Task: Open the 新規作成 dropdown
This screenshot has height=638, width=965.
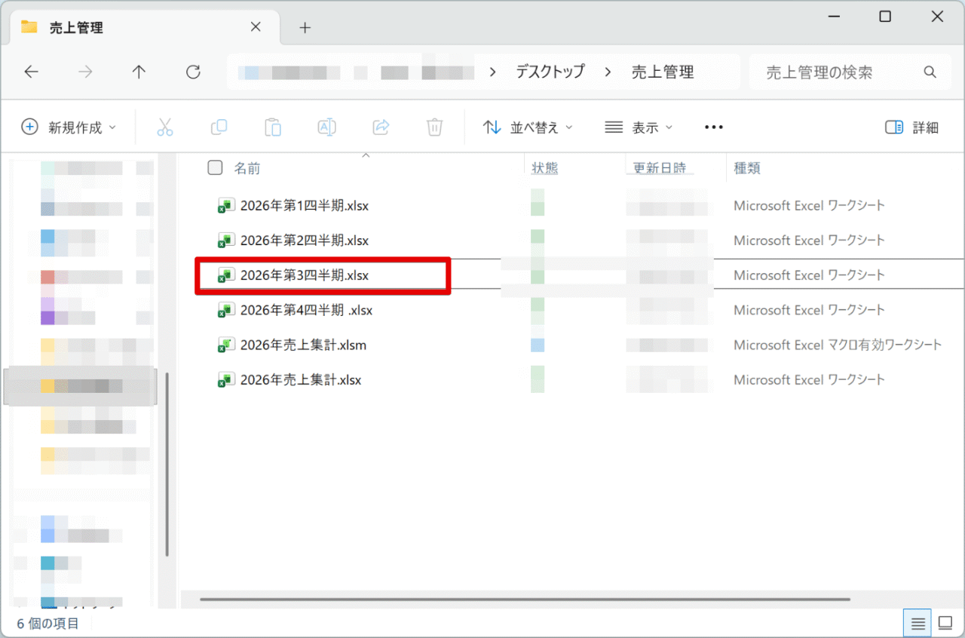Action: click(x=69, y=127)
